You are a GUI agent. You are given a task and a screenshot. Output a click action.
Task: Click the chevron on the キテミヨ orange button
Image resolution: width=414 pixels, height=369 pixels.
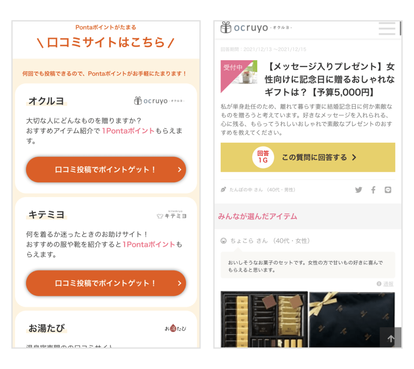click(180, 283)
